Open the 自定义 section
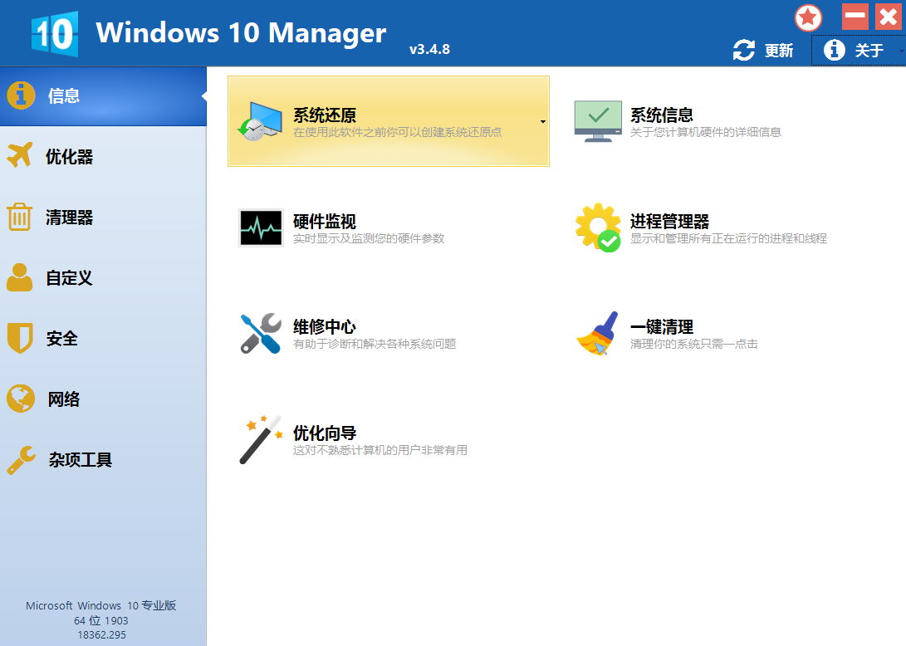The height and width of the screenshot is (646, 906). point(104,278)
